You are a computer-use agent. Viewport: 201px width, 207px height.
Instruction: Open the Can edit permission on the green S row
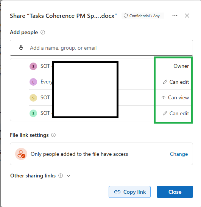(176, 113)
